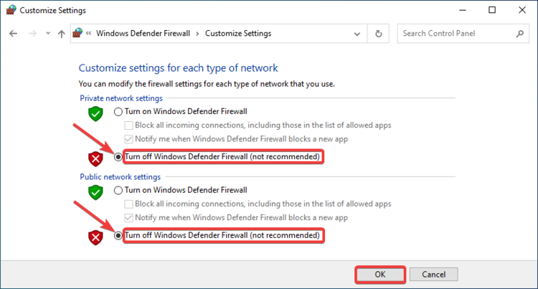Click the title bar firewall window icon

click(11, 9)
